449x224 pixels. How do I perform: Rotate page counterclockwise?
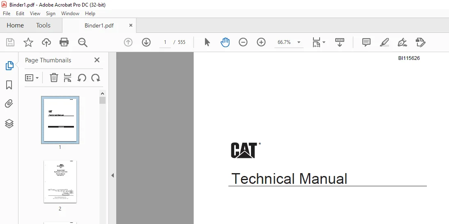[82, 78]
